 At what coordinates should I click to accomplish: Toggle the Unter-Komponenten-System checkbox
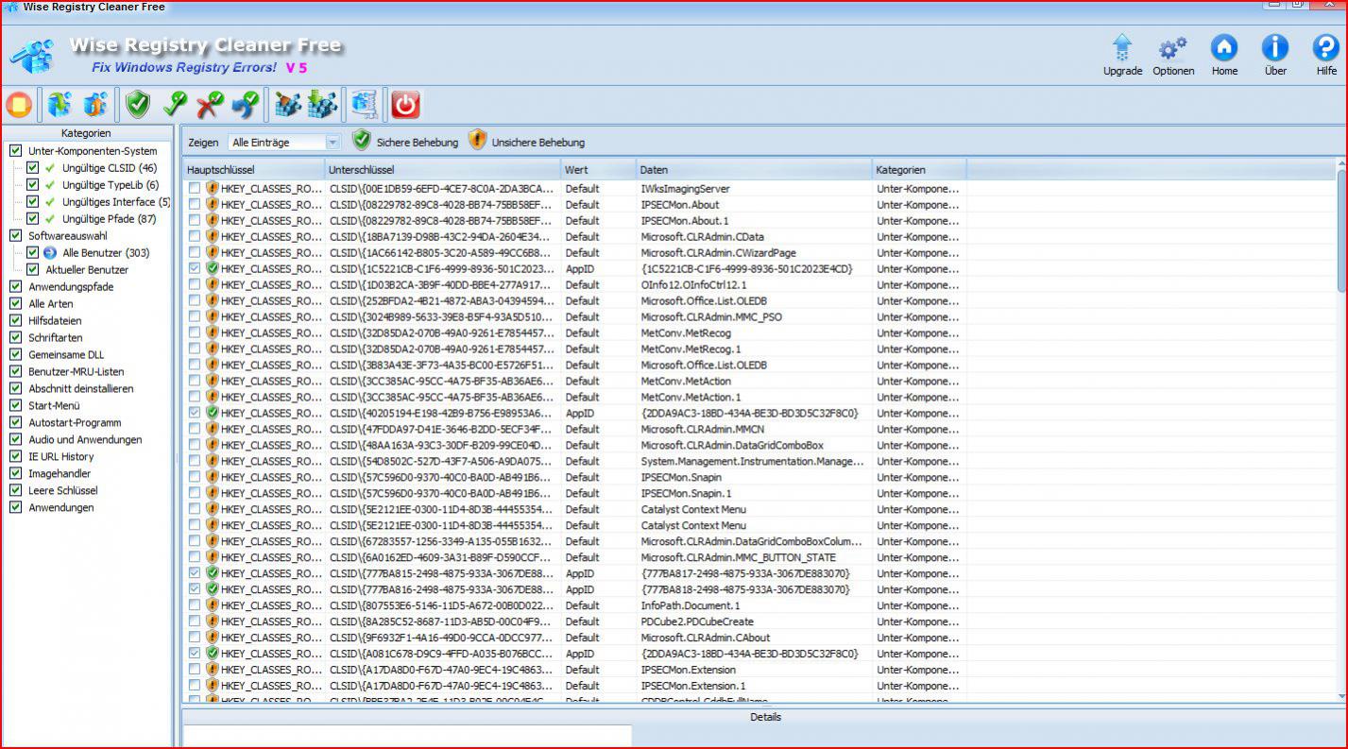[x=15, y=150]
